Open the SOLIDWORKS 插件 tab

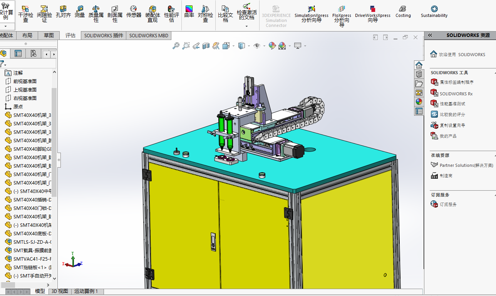pyautogui.click(x=104, y=35)
